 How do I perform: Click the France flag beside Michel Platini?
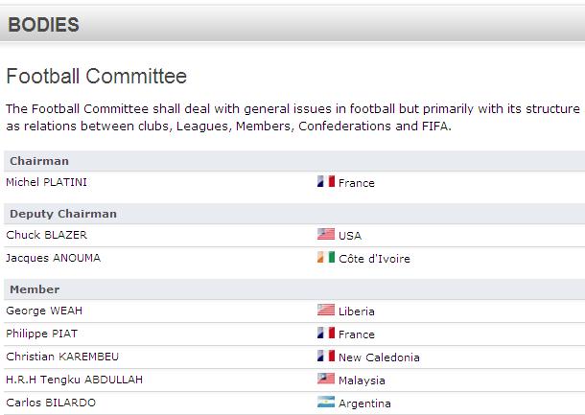coord(326,181)
